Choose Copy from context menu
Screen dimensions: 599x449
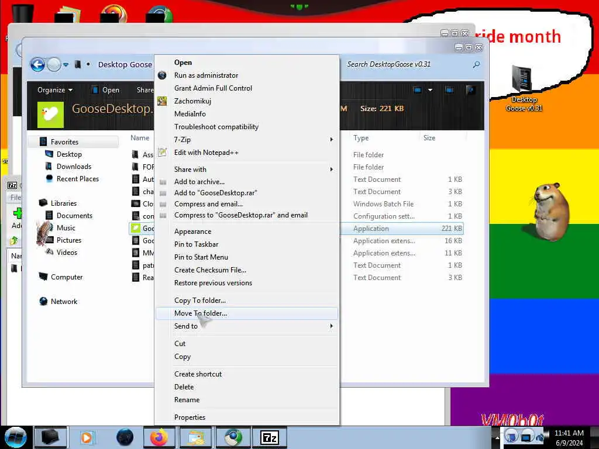pos(246,357)
